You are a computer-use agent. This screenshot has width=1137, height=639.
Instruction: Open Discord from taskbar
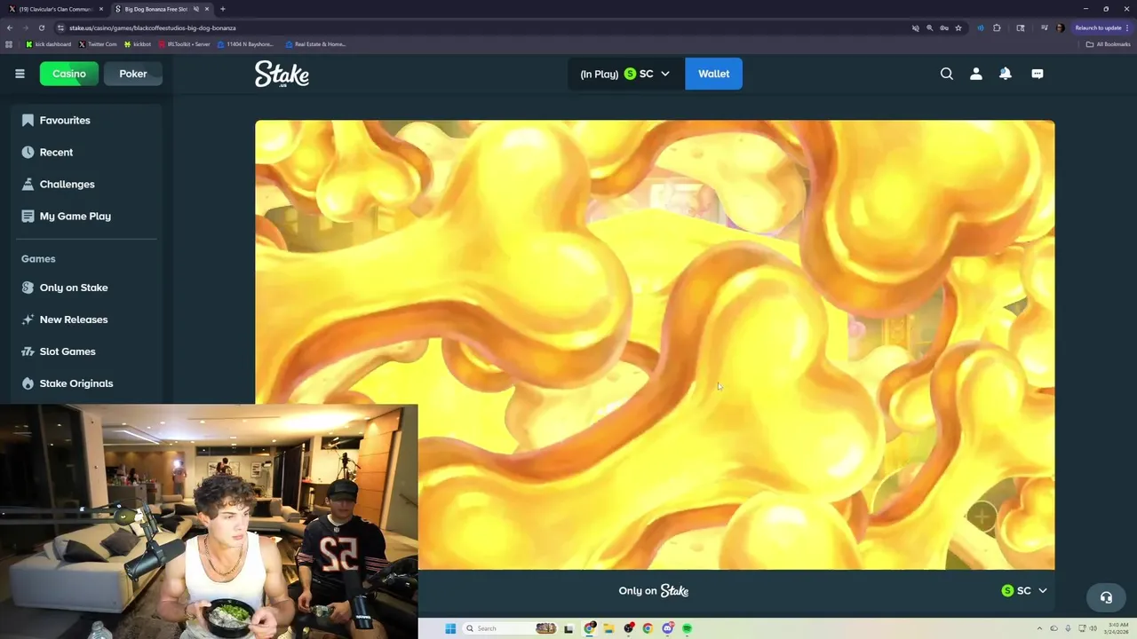pyautogui.click(x=668, y=628)
